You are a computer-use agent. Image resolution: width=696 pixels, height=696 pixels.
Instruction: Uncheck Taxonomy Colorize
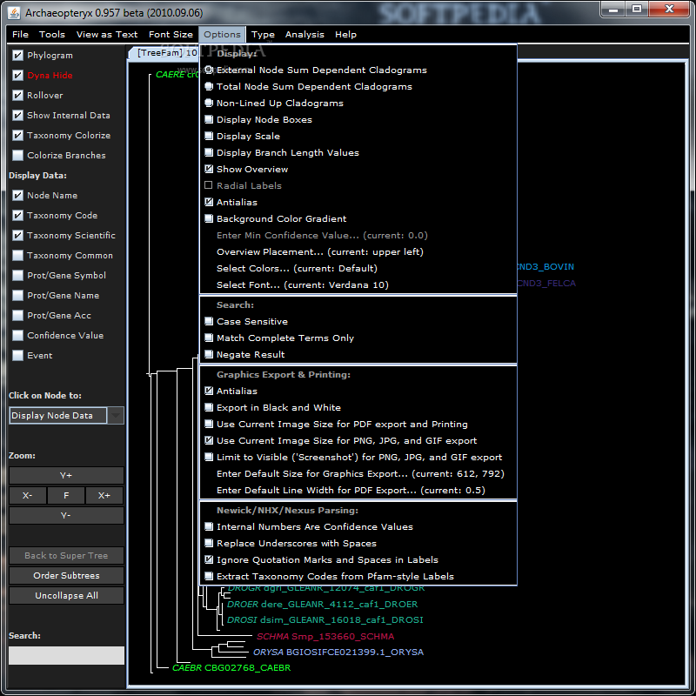[x=17, y=135]
